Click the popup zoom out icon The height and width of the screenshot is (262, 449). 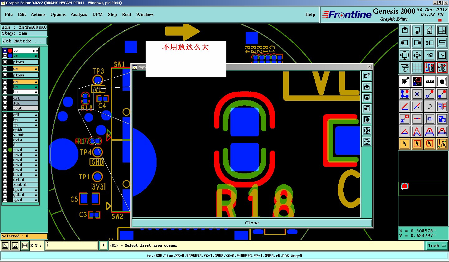[367, 141]
